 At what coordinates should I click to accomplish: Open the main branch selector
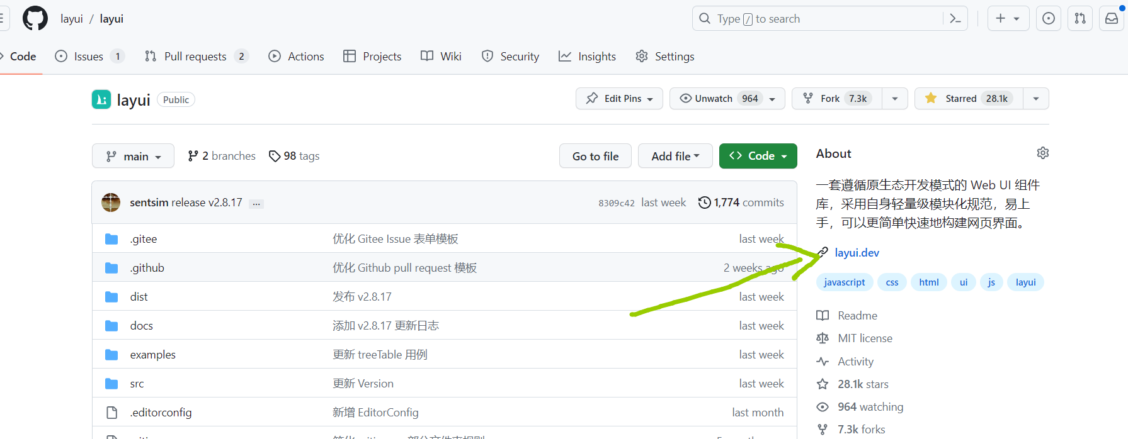click(x=133, y=156)
